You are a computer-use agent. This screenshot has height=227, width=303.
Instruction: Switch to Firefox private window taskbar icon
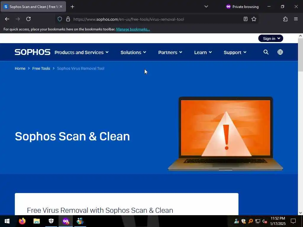pos(66,221)
